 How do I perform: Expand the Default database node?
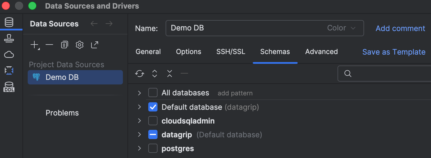tap(140, 107)
